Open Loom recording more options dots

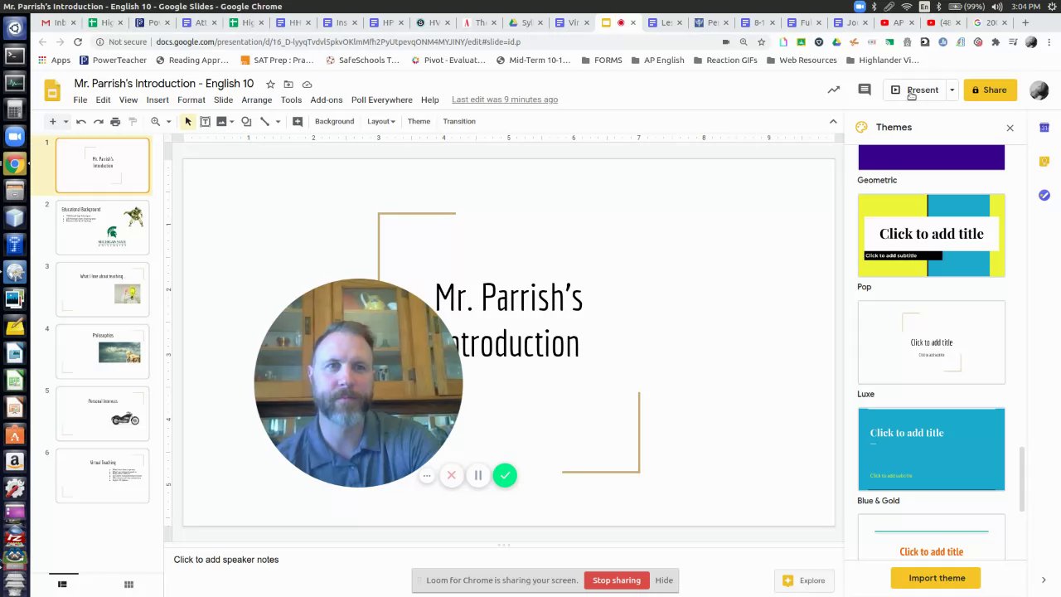click(x=427, y=475)
